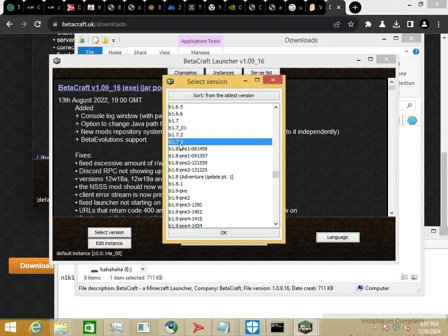Select version b1.9-pre4-1415
The image size is (448, 336).
220,219
